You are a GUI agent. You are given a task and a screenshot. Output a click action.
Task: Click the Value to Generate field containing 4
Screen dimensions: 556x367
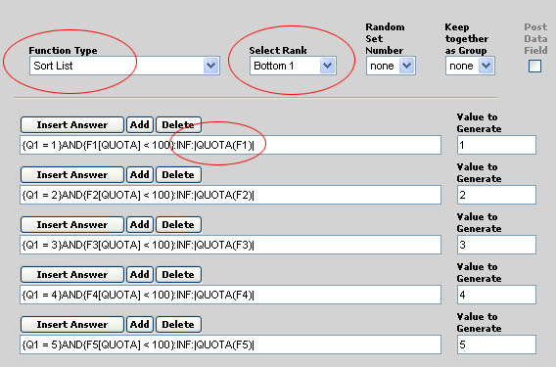(496, 295)
